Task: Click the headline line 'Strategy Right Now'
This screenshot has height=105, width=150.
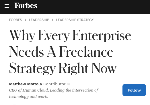Action: tap(63, 69)
